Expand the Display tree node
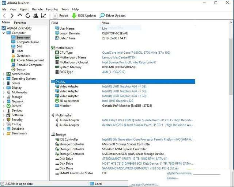Viewport: 234px width, 187px height. tap(4, 88)
